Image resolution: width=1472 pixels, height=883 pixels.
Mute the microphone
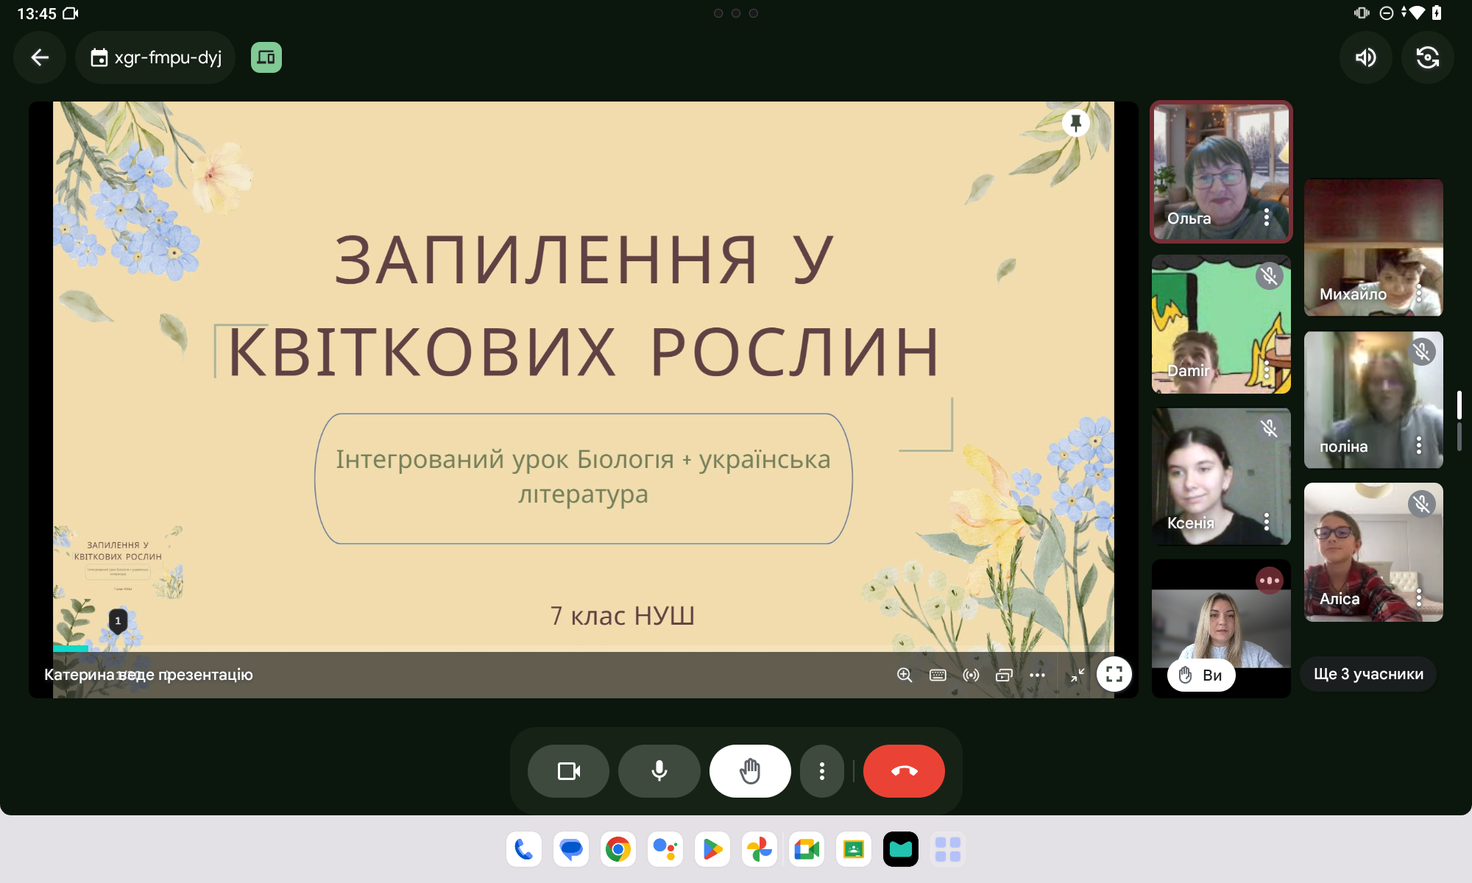(659, 771)
